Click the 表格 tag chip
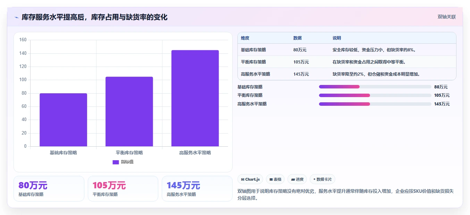The height and width of the screenshot is (215, 470). pos(275,179)
